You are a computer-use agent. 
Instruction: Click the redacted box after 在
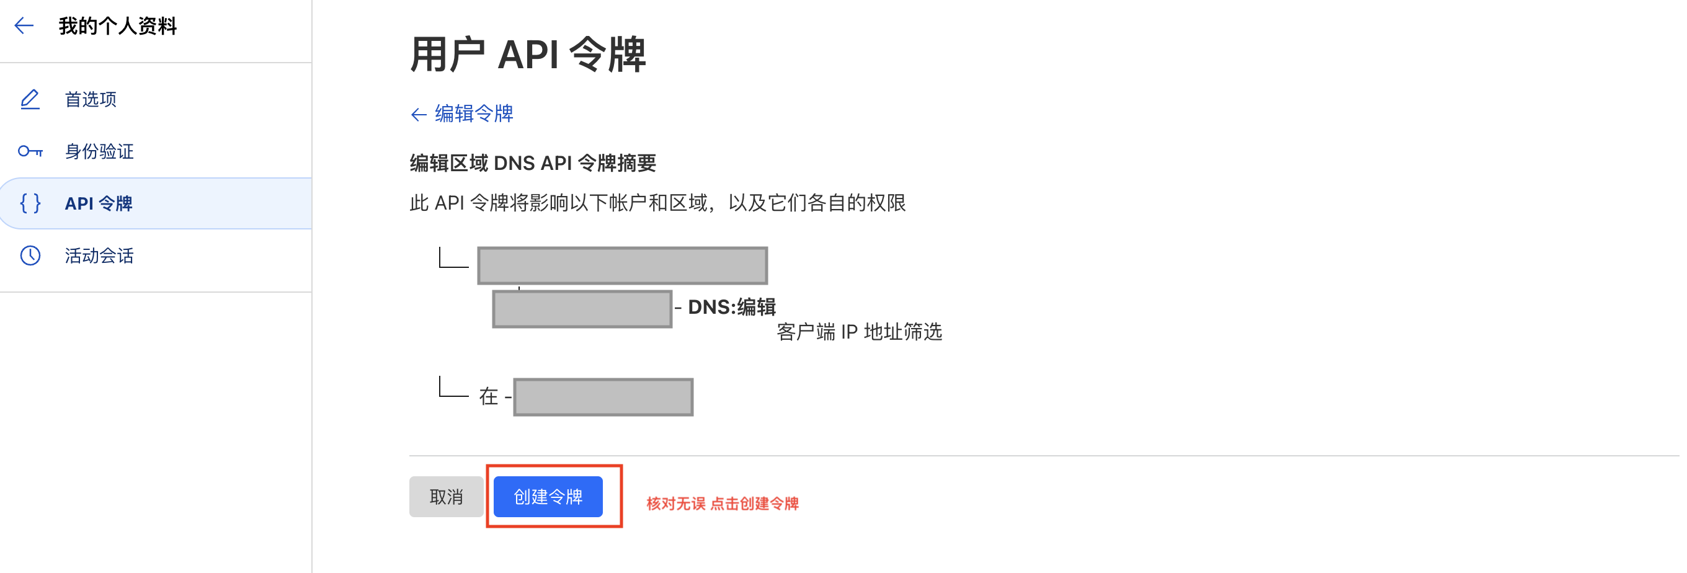point(603,397)
